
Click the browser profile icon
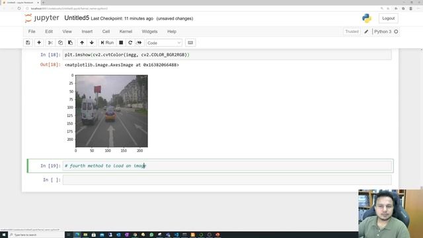(x=410, y=9)
